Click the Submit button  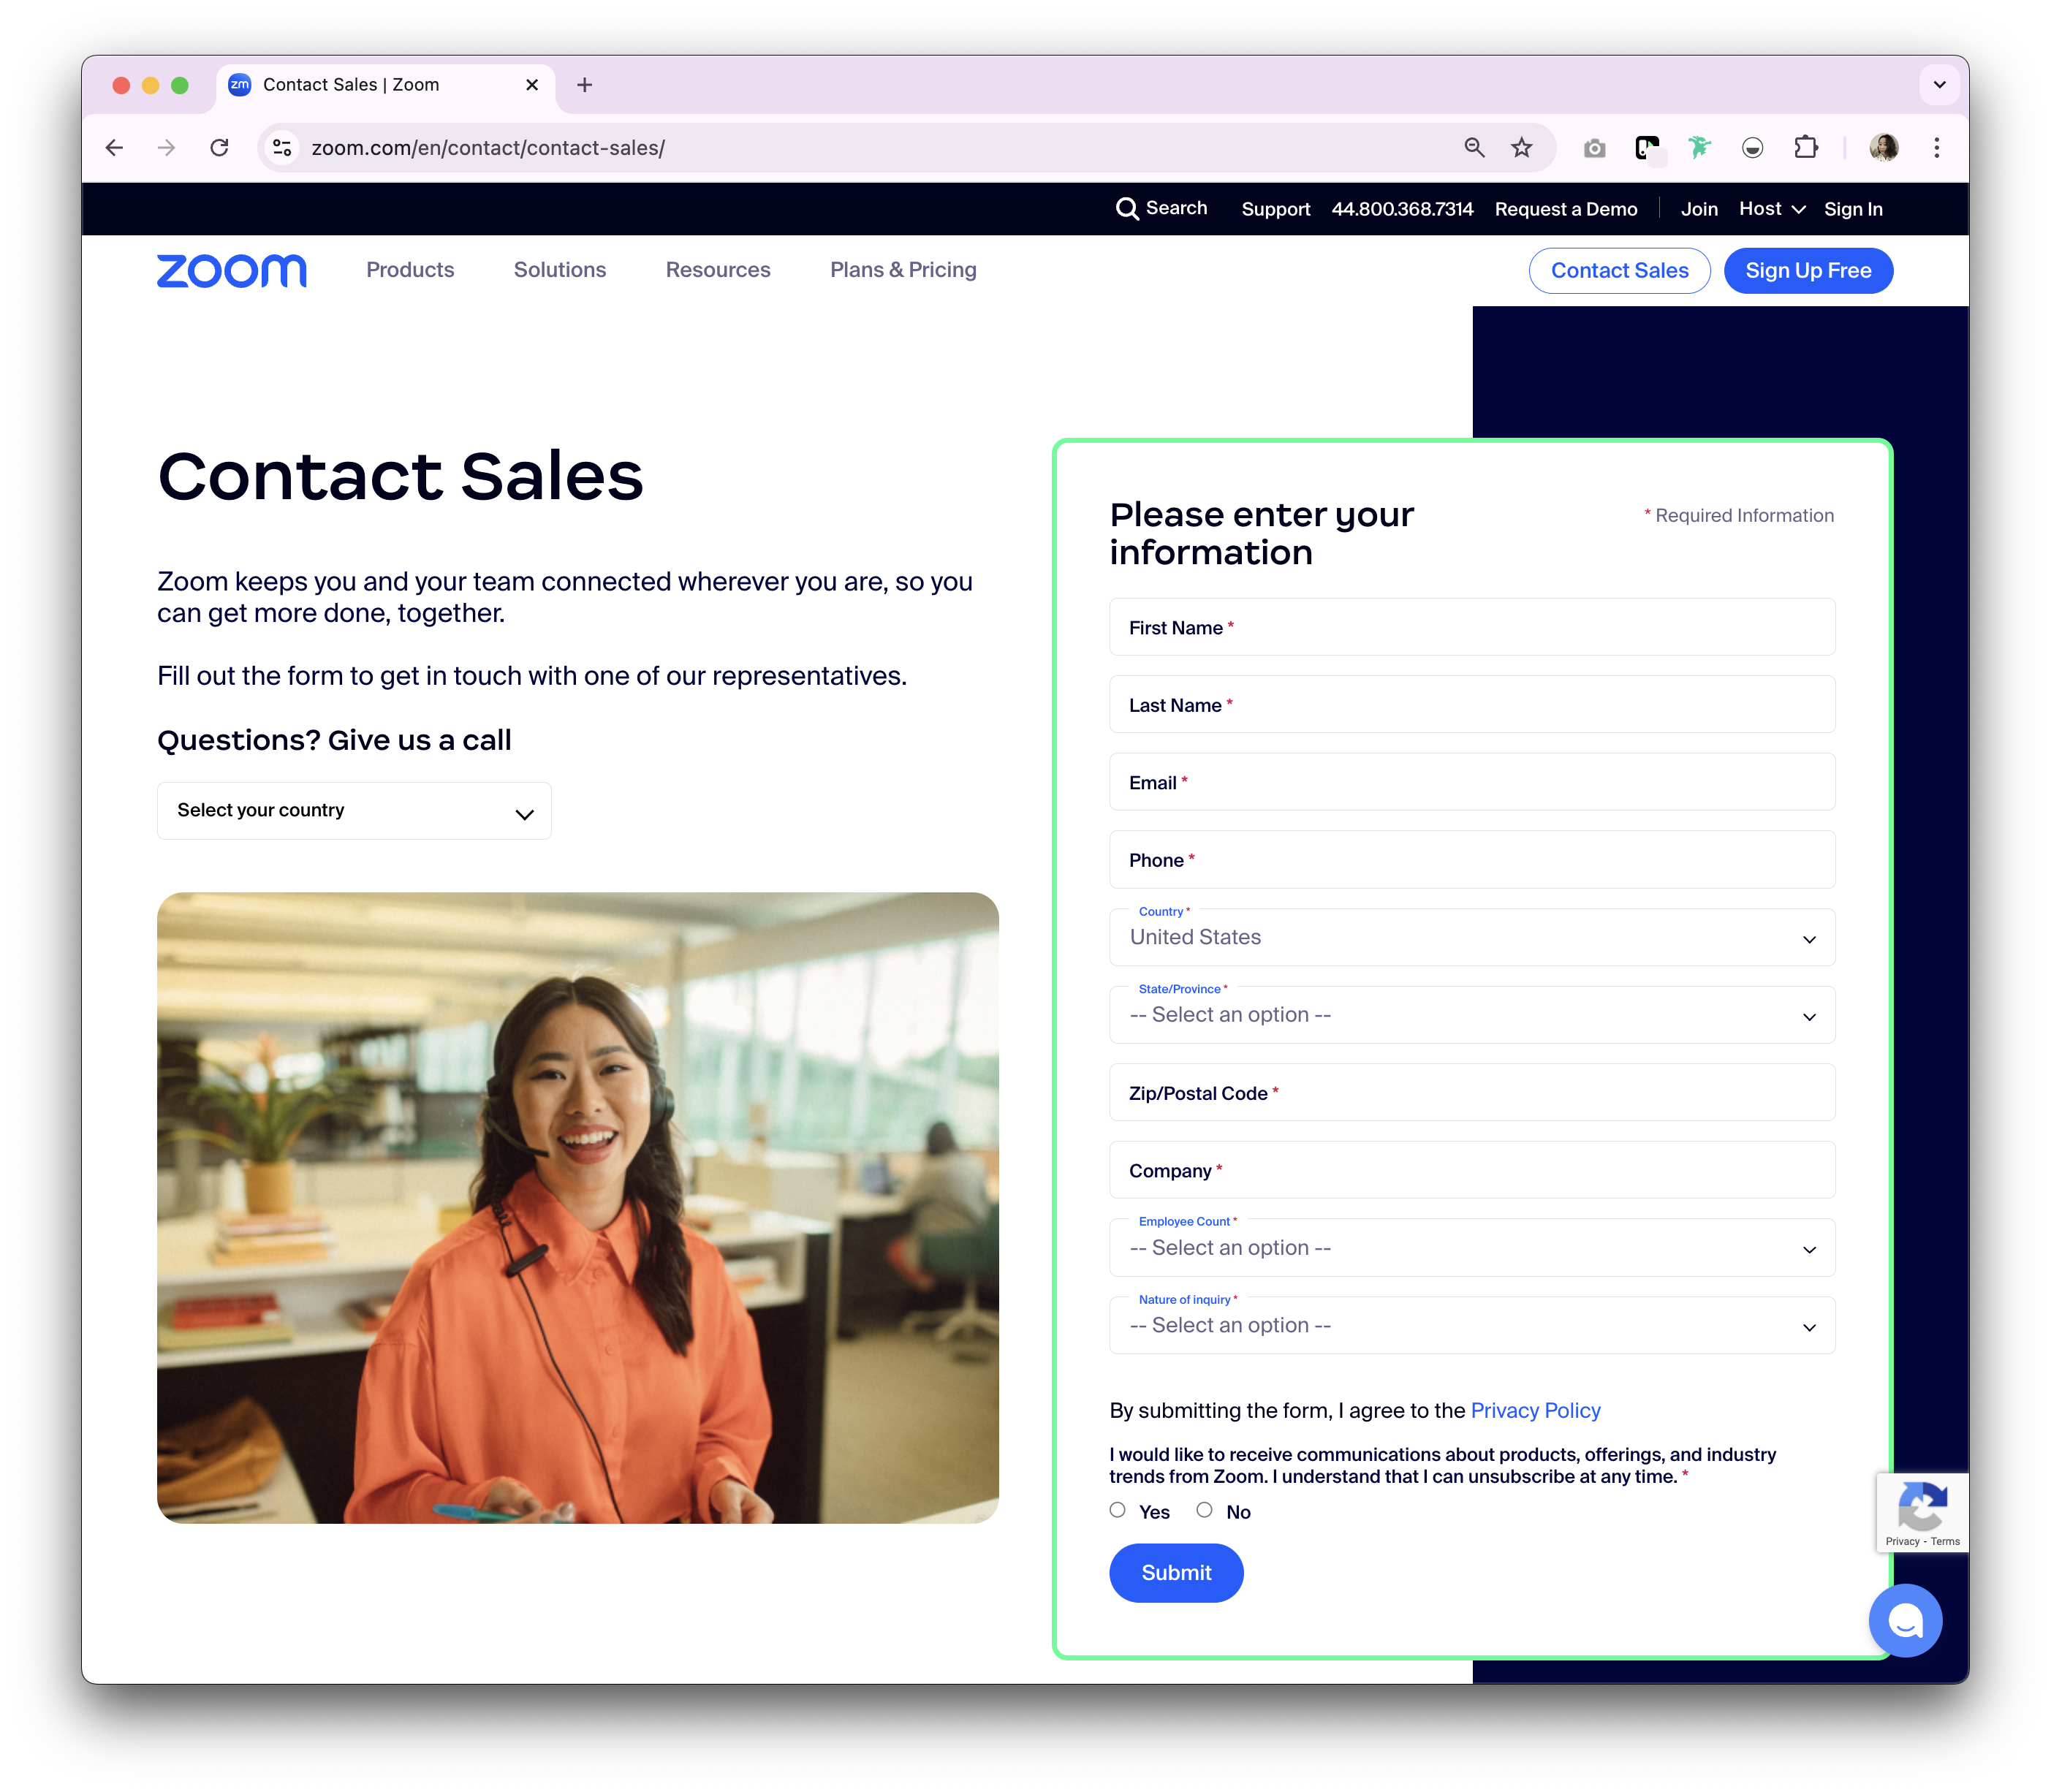pyautogui.click(x=1175, y=1573)
